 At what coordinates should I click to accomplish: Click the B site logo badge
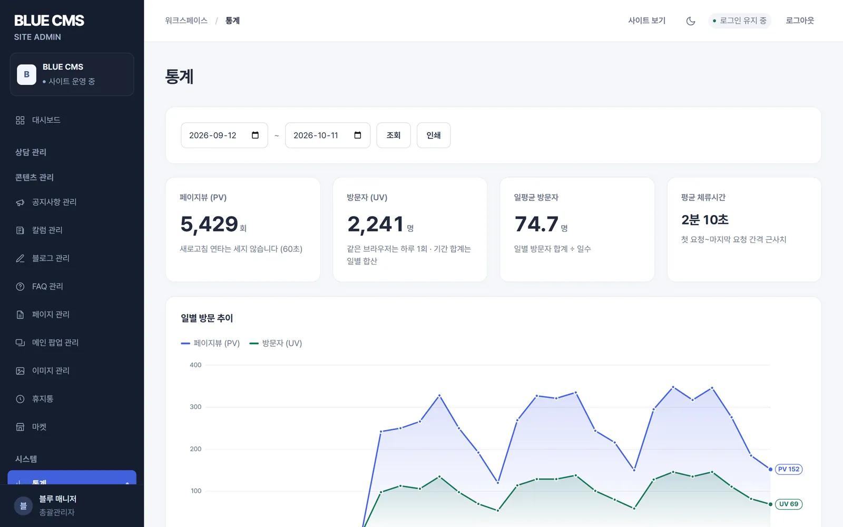click(26, 74)
